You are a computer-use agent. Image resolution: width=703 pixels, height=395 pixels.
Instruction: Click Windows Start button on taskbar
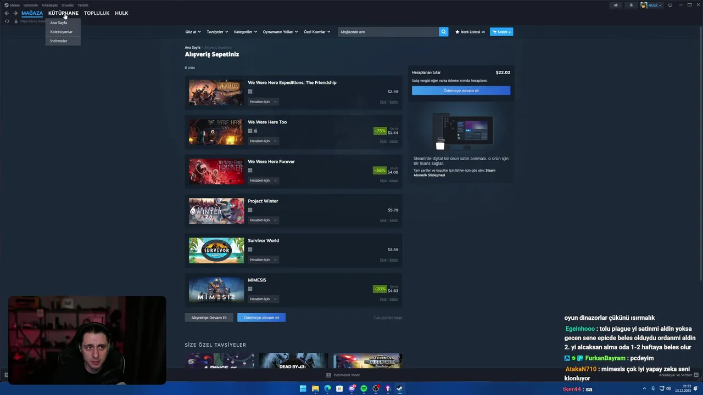coord(303,389)
